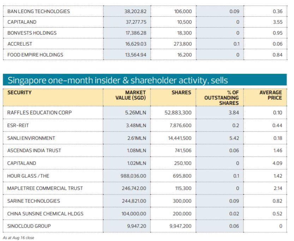Click the SARINE TECHNOLOGIES security name
The width and height of the screenshot is (294, 241).
point(34,201)
